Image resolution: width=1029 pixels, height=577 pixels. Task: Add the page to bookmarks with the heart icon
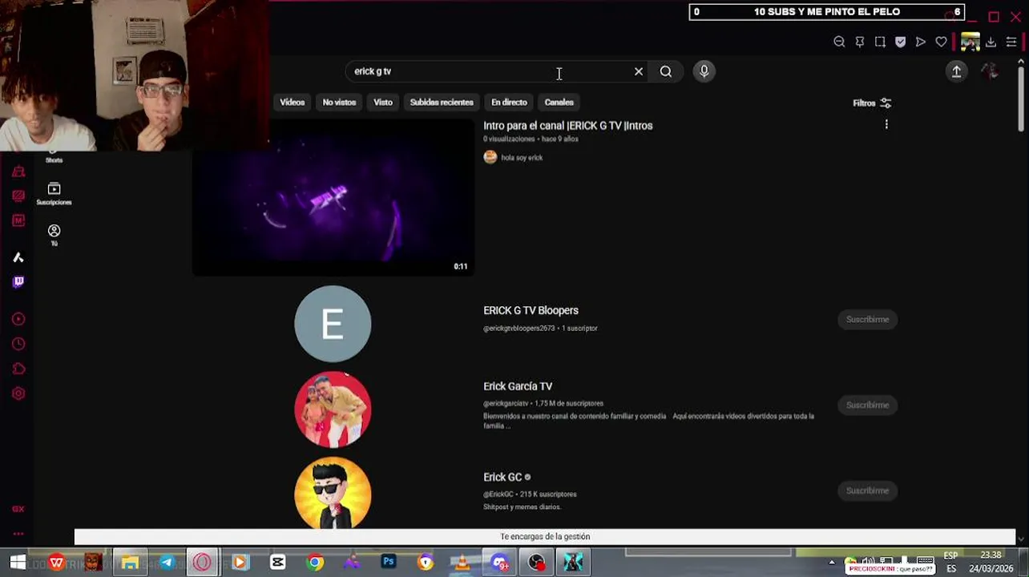tap(941, 42)
